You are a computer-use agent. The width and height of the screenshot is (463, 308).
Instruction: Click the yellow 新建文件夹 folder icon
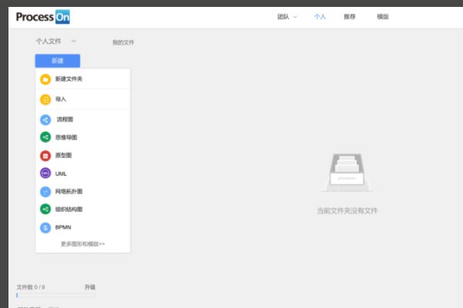[x=46, y=79]
